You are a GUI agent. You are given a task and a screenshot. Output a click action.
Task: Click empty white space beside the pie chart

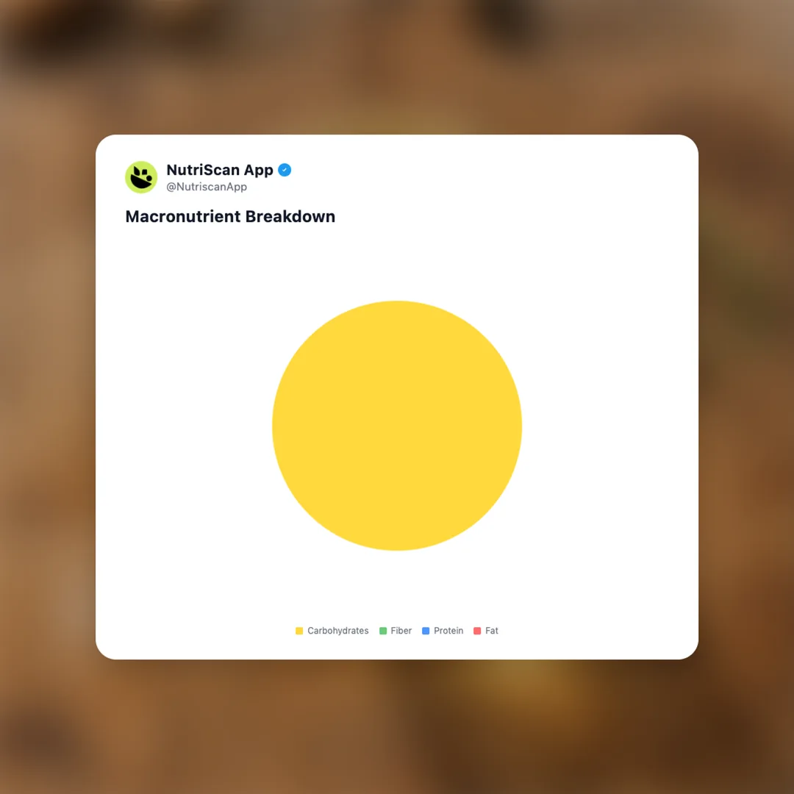608,426
